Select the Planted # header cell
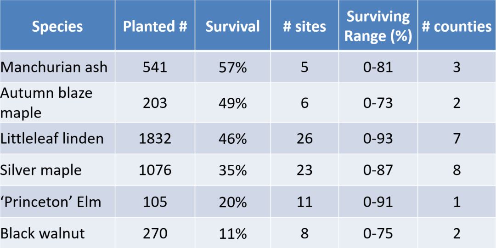The image size is (496, 248). tap(155, 26)
